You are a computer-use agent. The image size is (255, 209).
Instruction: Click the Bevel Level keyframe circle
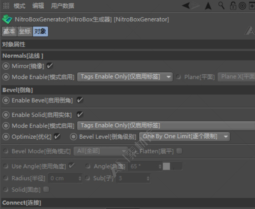[73, 137]
